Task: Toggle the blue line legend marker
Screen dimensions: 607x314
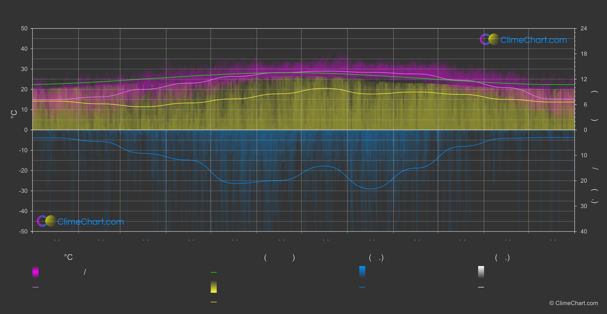Action: point(362,287)
